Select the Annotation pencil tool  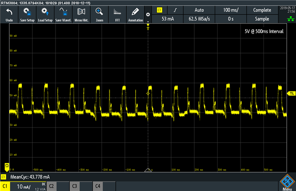pos(135,14)
